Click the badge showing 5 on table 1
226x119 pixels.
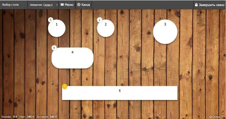(51, 20)
